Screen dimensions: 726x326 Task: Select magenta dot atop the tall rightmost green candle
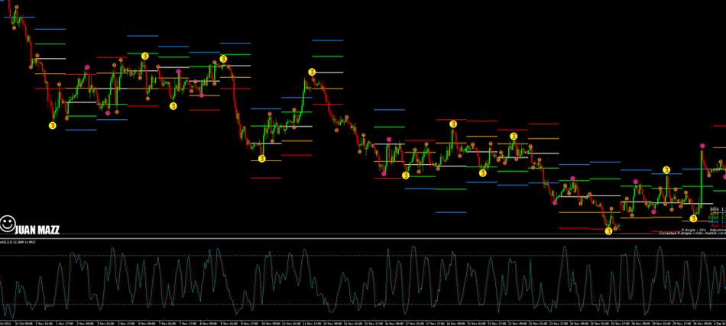[x=702, y=145]
